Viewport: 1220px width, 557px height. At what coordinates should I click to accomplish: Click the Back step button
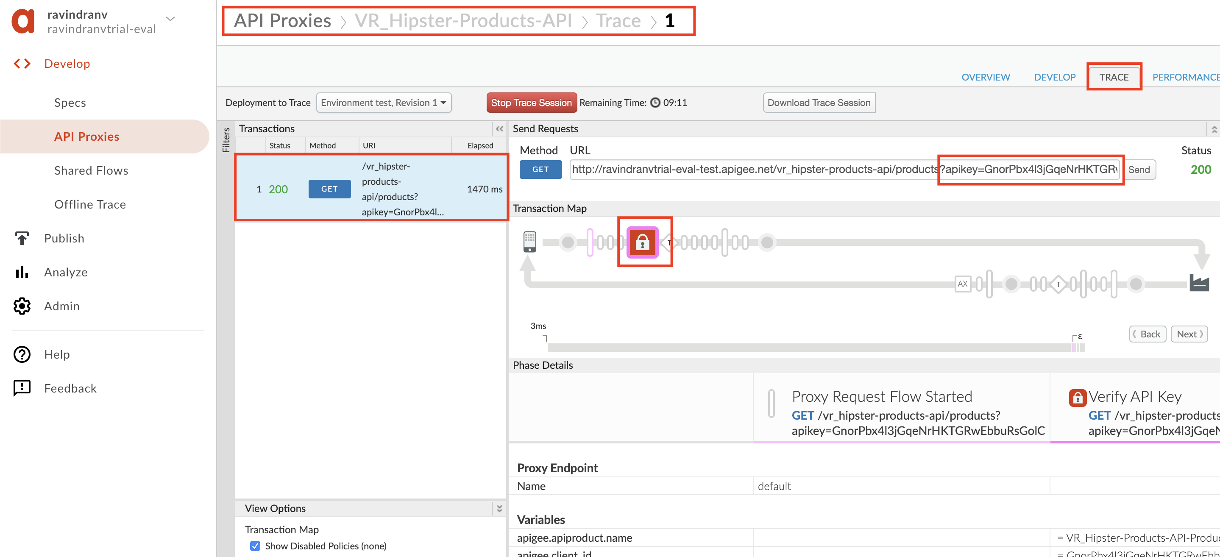pyautogui.click(x=1147, y=334)
